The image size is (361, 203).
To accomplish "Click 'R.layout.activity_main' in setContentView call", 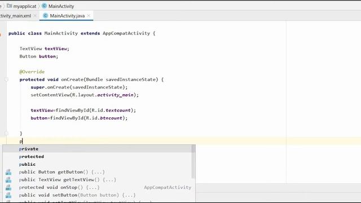I will [103, 95].
